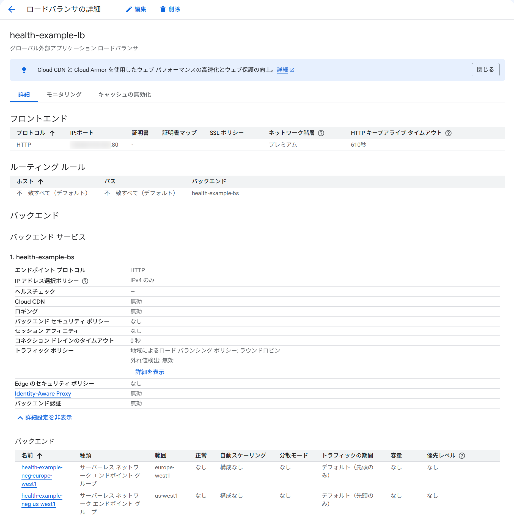Click the 外れ値検出: 無効 text
514x531 pixels.
pyautogui.click(x=152, y=361)
